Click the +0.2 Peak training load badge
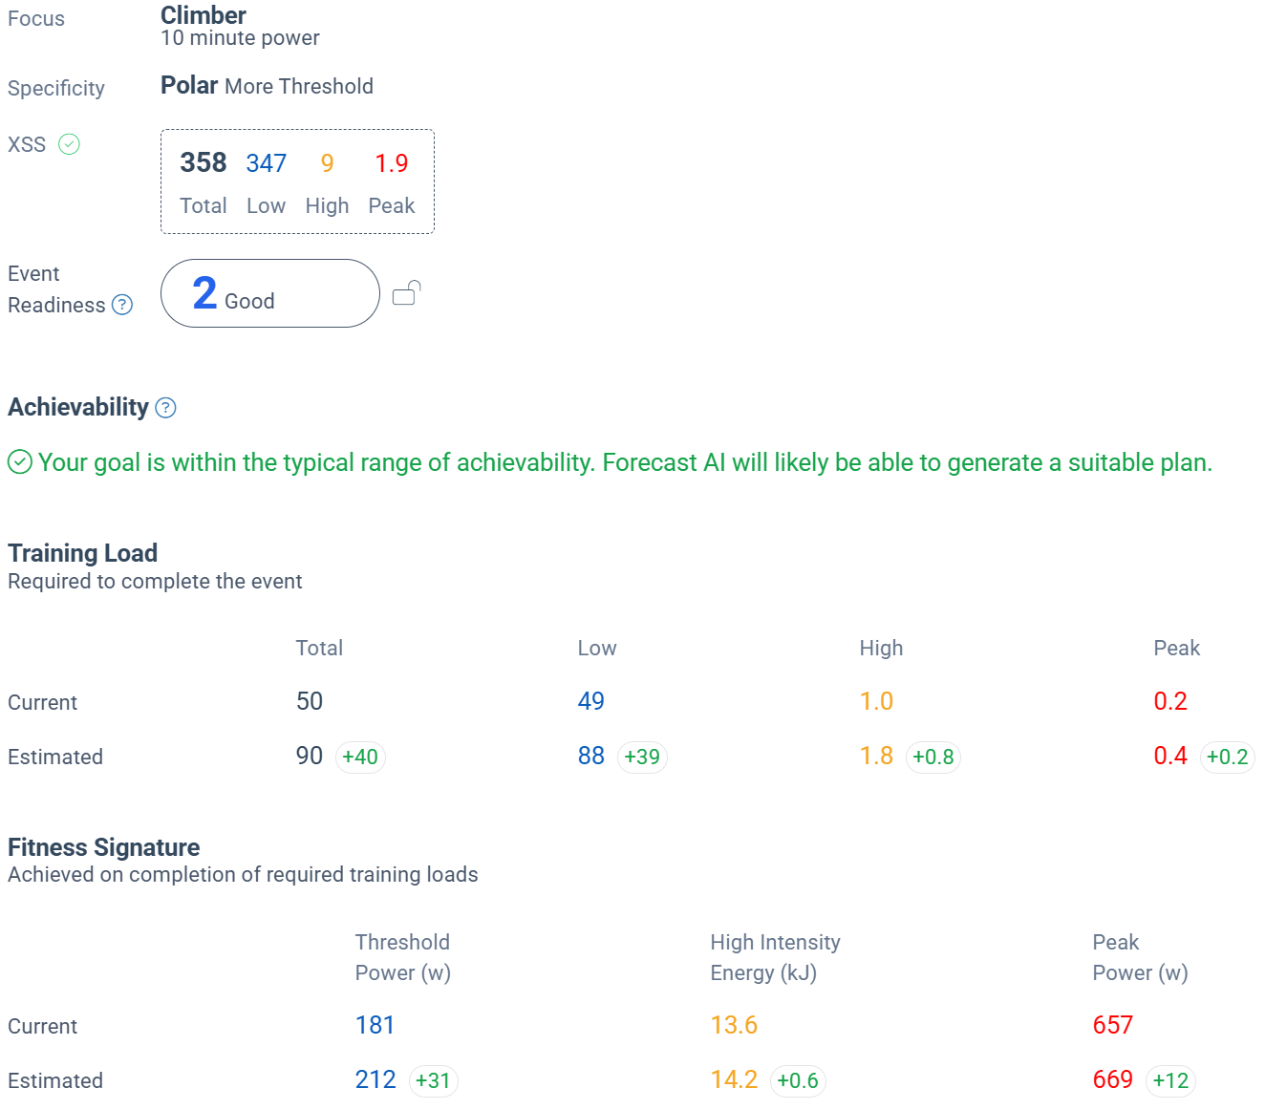 click(1227, 757)
